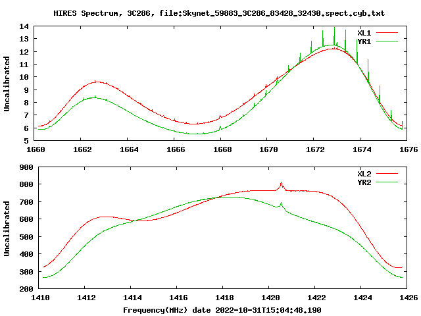Click the 200 y-axis tick label

[x=26, y=289]
